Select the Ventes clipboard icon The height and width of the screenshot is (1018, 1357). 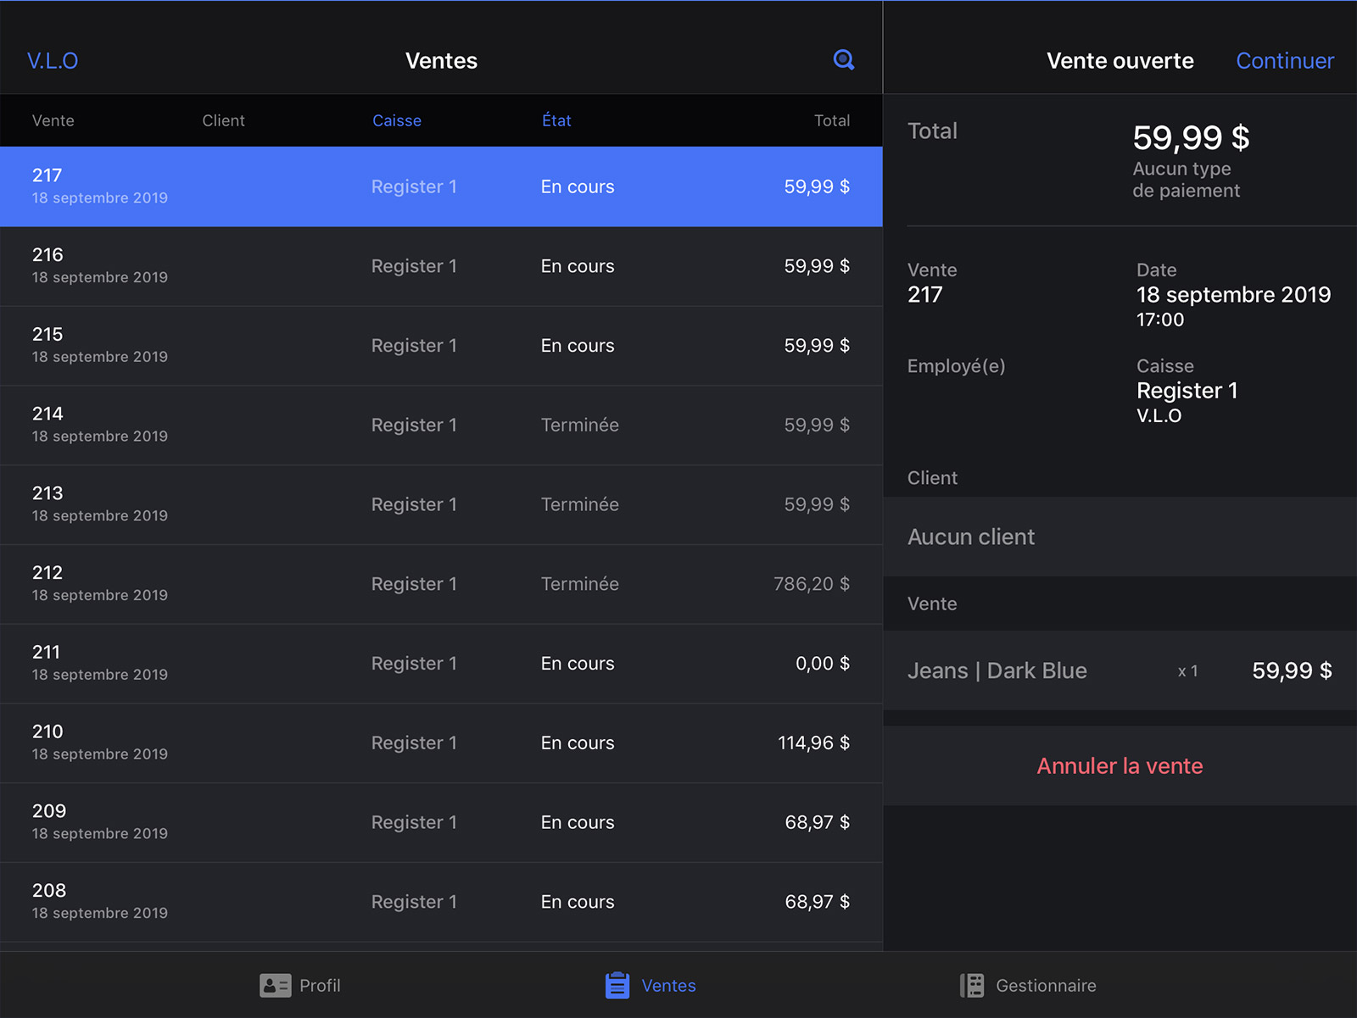(617, 985)
